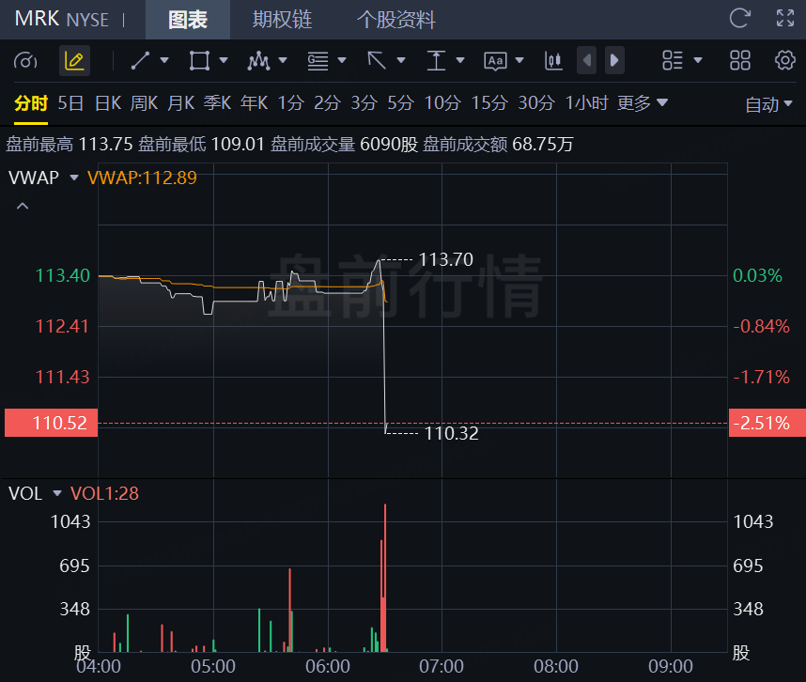Select the 2分 interval

pyautogui.click(x=328, y=103)
